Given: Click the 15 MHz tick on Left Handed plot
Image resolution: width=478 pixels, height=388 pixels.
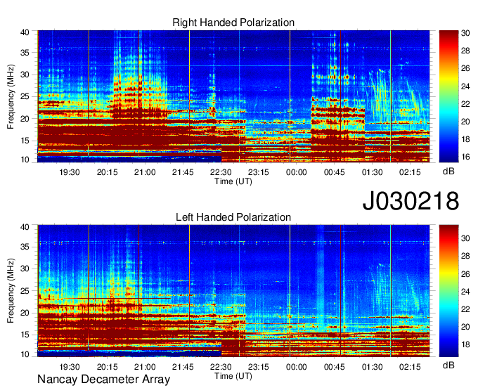Looking at the screenshot, I should coord(25,335).
